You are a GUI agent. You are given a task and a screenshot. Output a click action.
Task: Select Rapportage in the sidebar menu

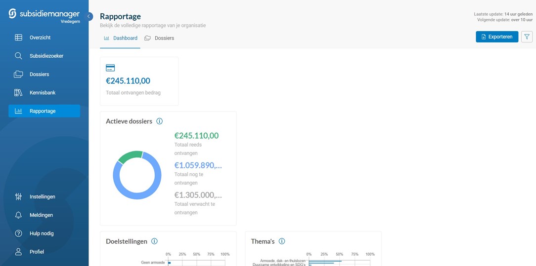(x=44, y=111)
